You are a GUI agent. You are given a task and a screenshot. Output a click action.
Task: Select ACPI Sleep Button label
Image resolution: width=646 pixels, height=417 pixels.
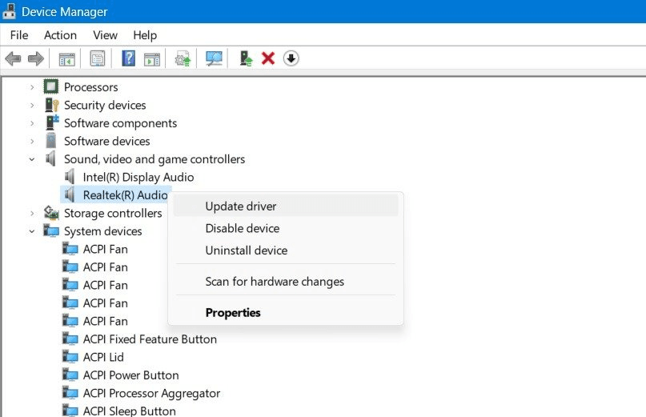130,411
